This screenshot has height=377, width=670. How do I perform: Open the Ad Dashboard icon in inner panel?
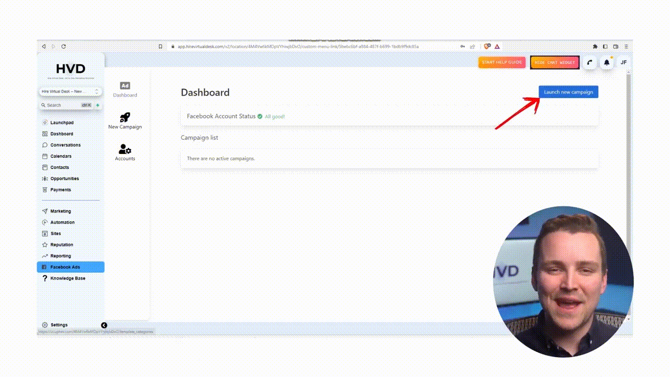point(125,86)
